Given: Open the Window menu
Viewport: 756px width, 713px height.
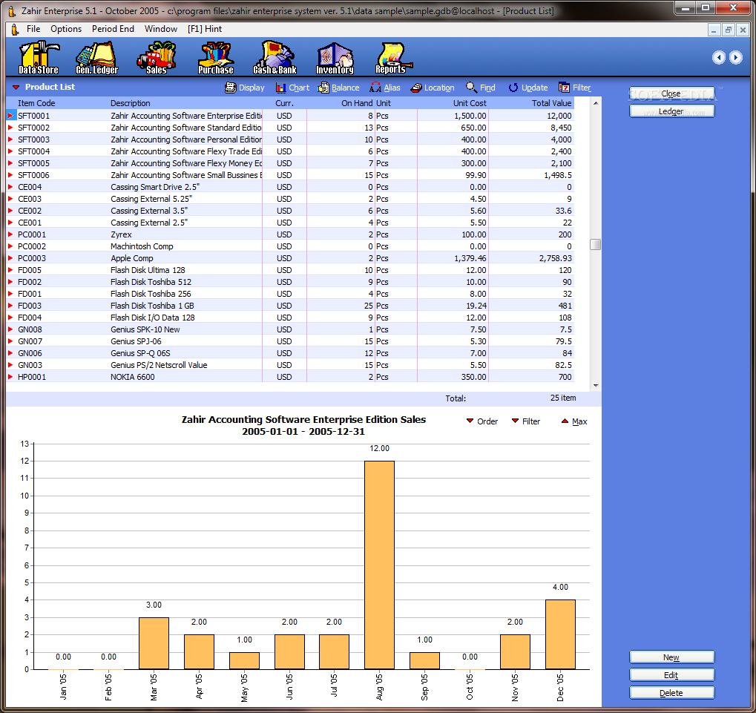Looking at the screenshot, I should [x=161, y=29].
